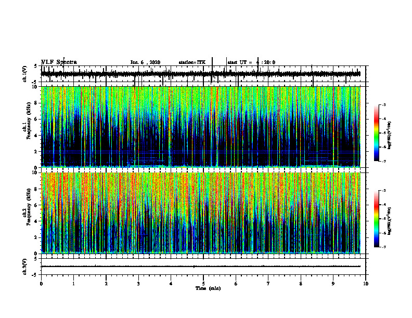Click the time axis tick label "6"
Viewport: 412px width, 318px height.
[x=236, y=284]
